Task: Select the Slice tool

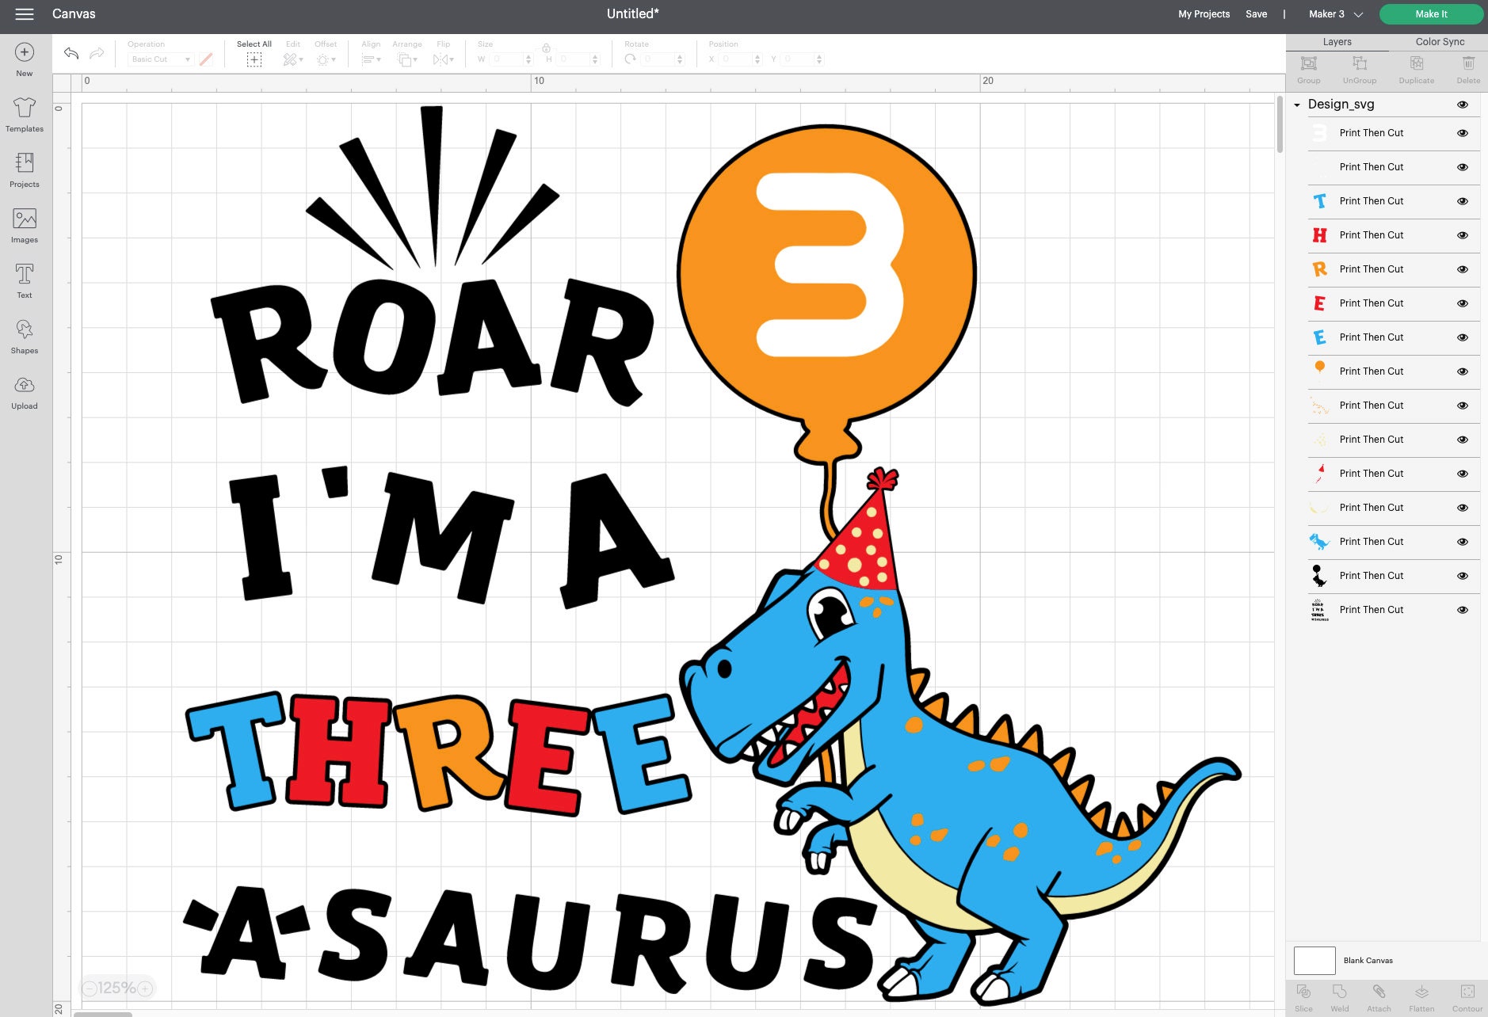Action: click(x=1303, y=996)
